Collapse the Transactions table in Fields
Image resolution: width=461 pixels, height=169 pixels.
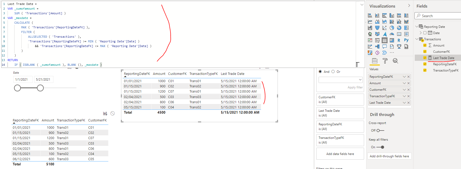[x=417, y=39]
